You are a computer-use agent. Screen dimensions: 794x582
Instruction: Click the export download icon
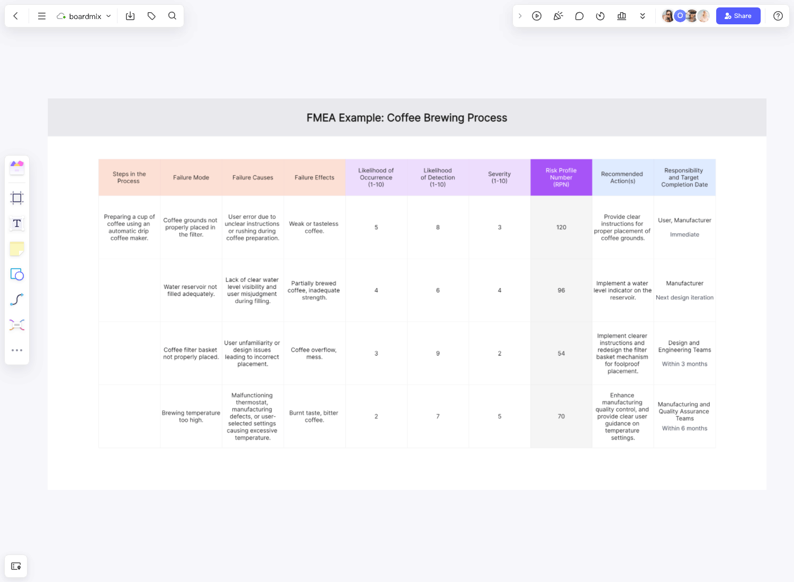pos(130,16)
